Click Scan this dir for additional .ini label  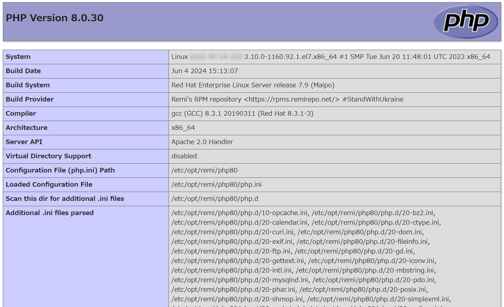(65, 199)
